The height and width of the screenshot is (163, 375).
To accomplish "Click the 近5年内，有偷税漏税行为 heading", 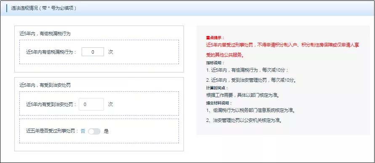I will (x=45, y=34).
